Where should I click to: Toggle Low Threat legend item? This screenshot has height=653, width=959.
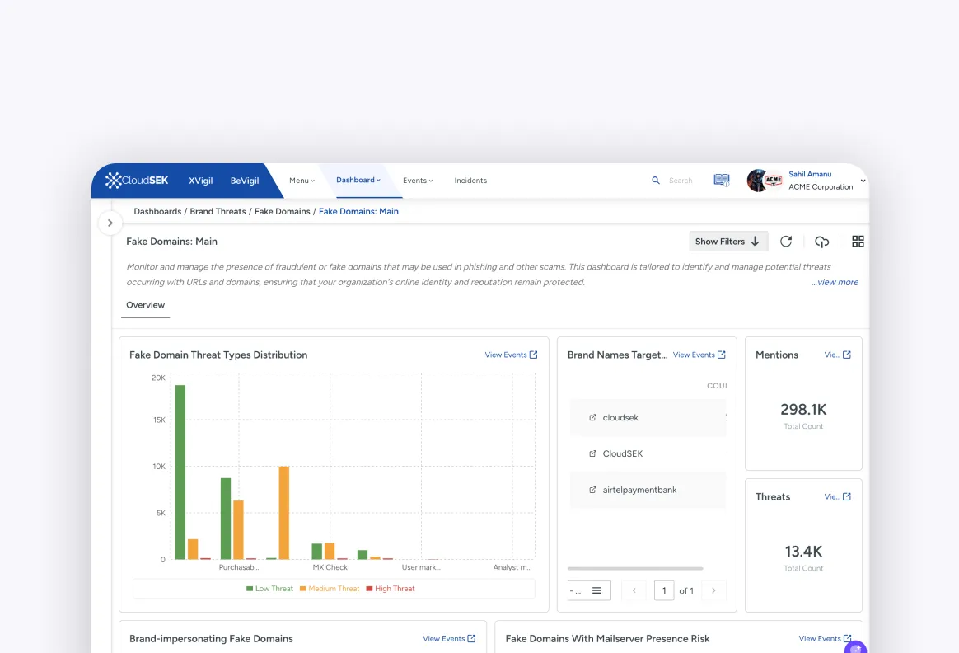pos(269,589)
